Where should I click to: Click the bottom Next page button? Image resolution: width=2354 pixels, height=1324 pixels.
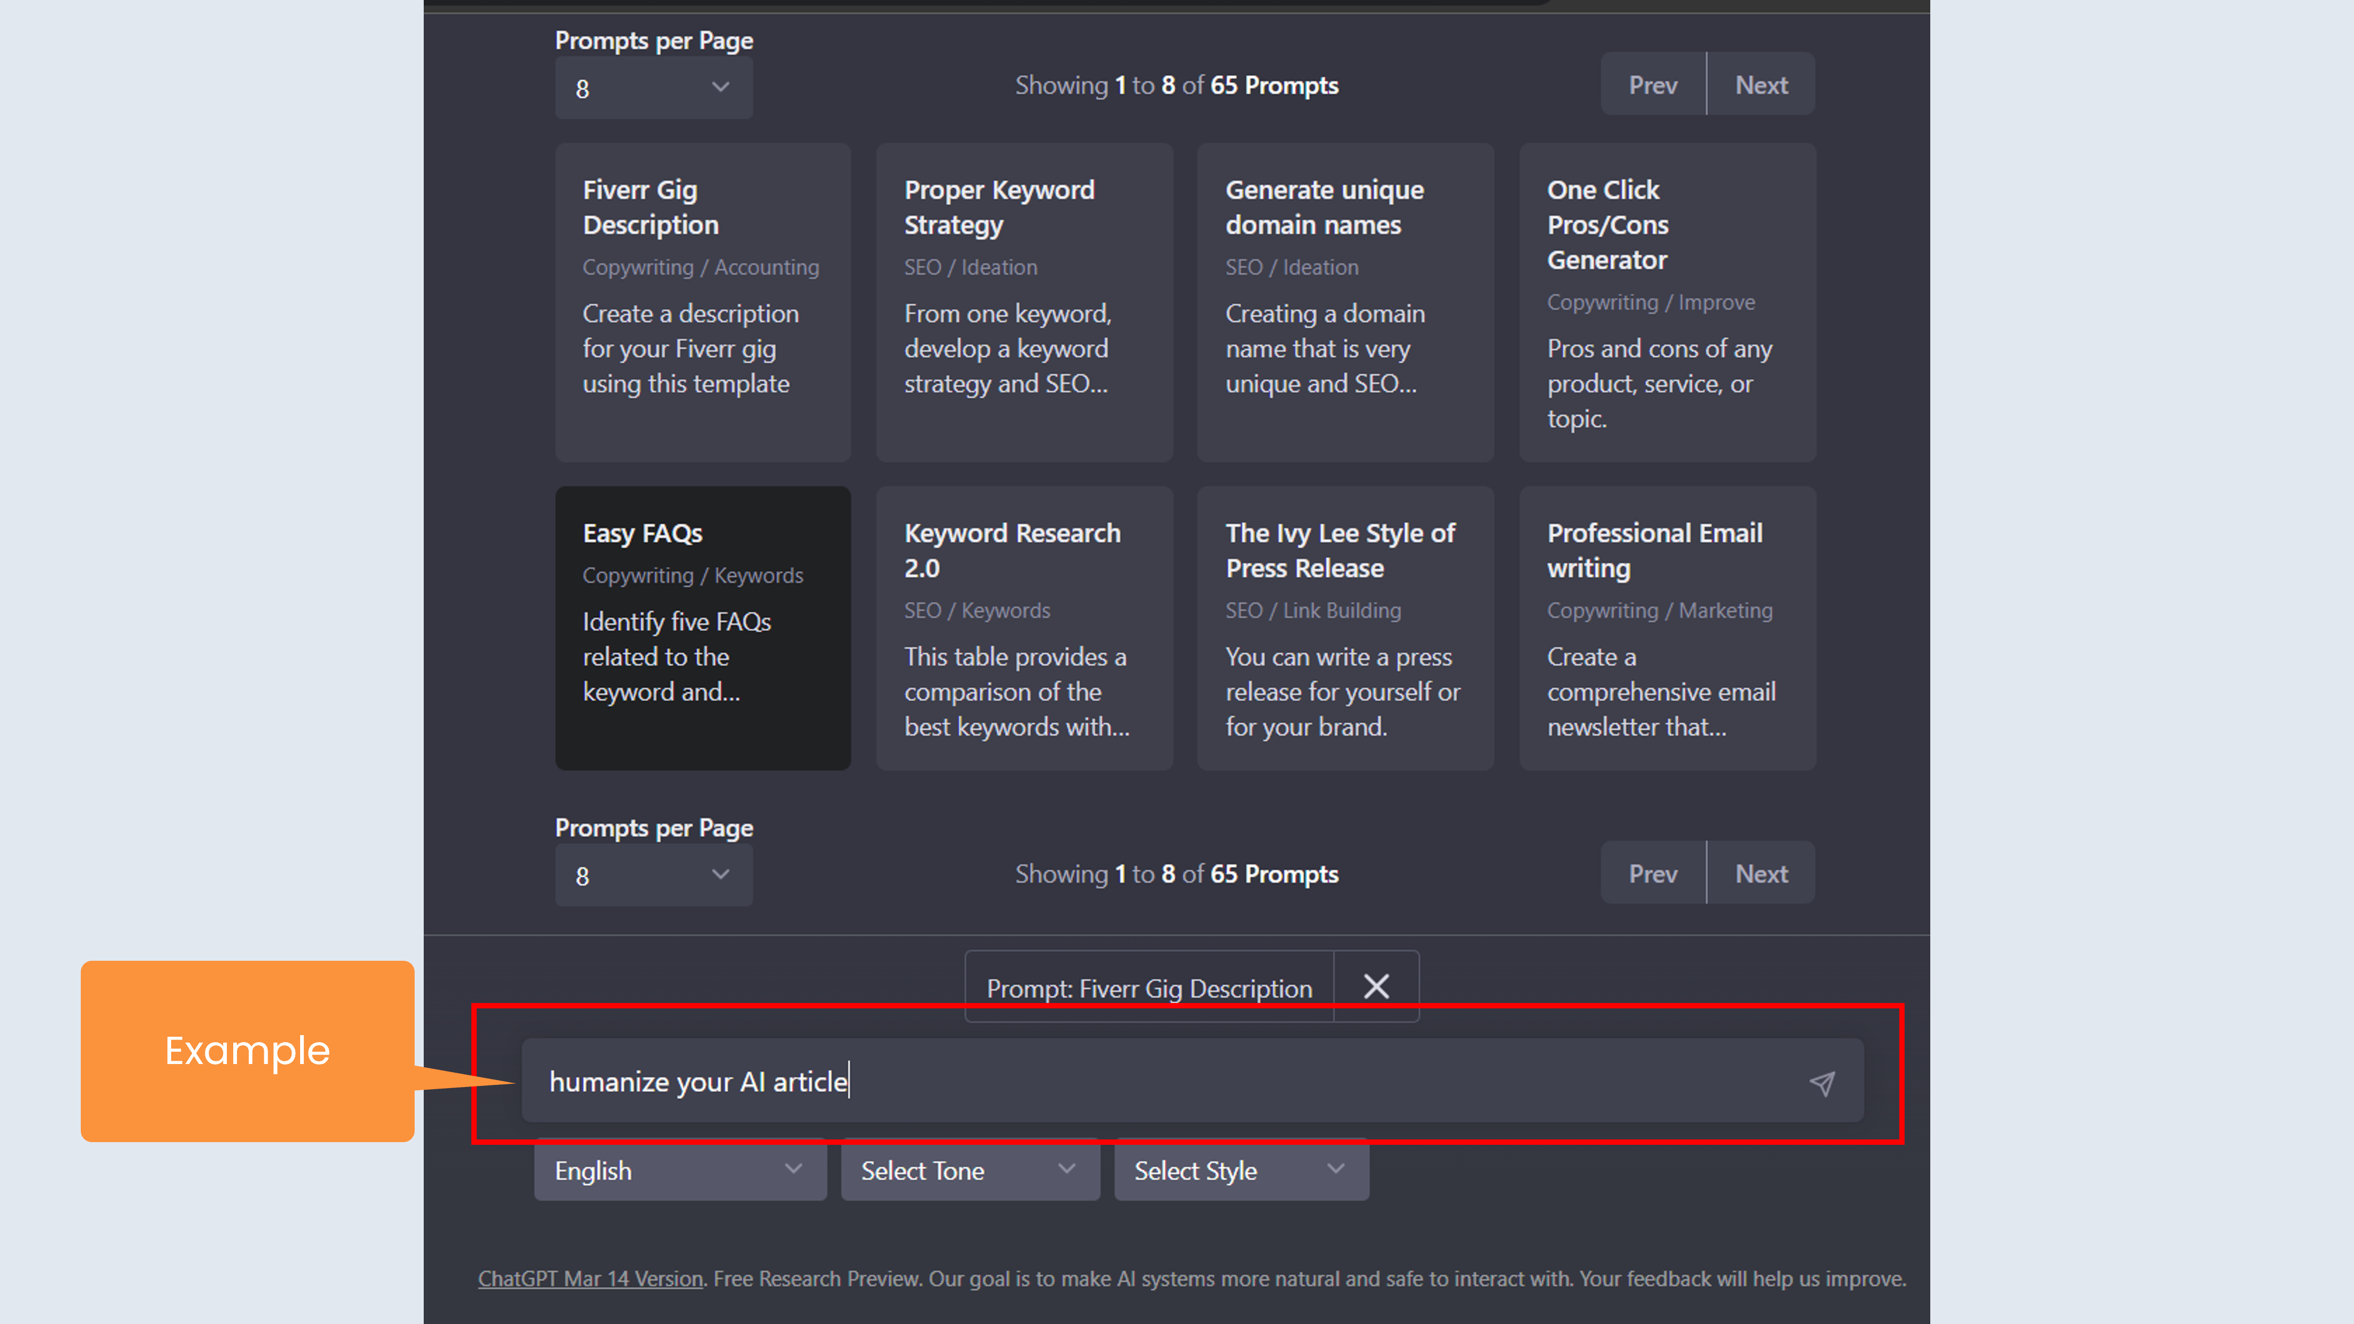point(1761,874)
